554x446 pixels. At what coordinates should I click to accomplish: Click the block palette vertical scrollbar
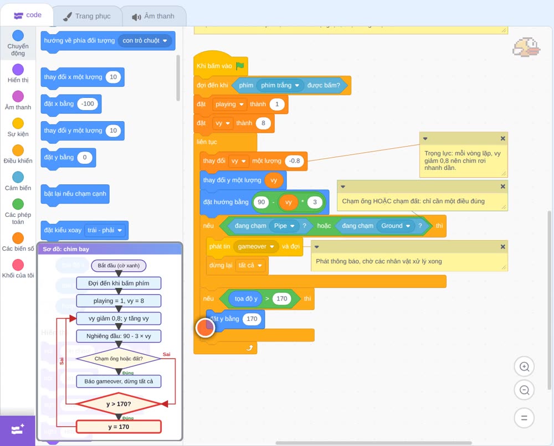178,77
